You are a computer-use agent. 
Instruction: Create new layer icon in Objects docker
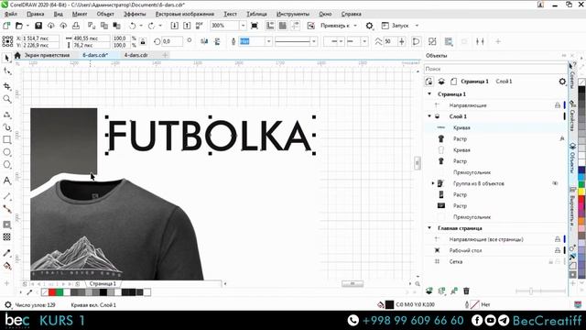click(429, 291)
